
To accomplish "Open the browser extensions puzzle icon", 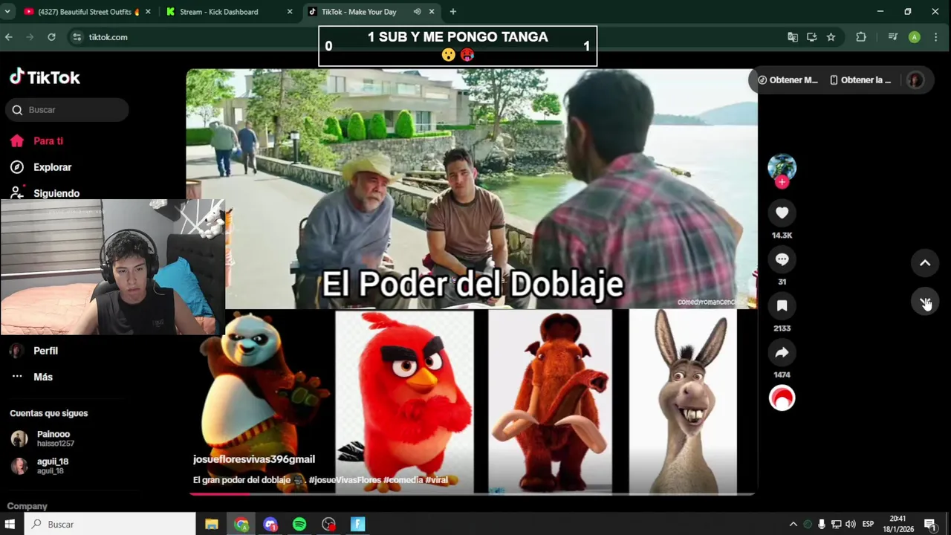I will coord(861,37).
